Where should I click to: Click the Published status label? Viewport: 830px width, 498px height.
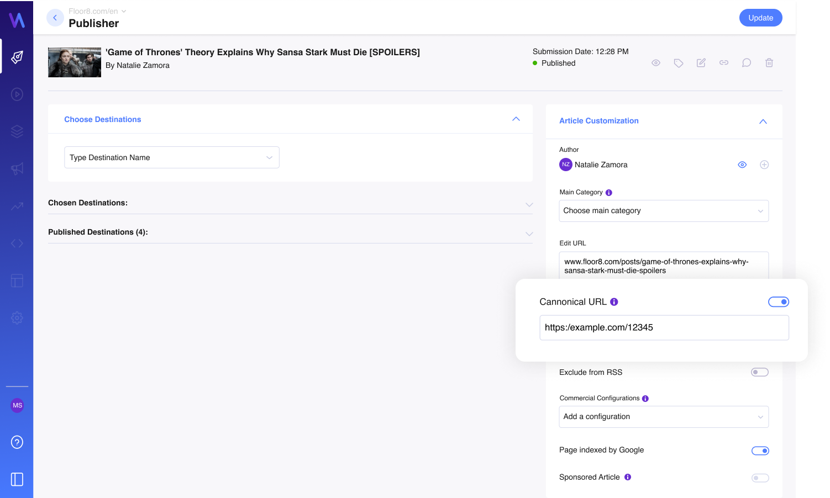pyautogui.click(x=558, y=63)
